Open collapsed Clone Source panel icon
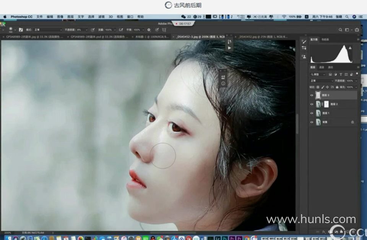The height and width of the screenshot is (240, 367). pyautogui.click(x=304, y=56)
